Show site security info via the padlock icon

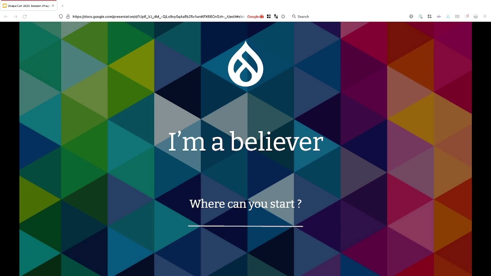pos(68,16)
